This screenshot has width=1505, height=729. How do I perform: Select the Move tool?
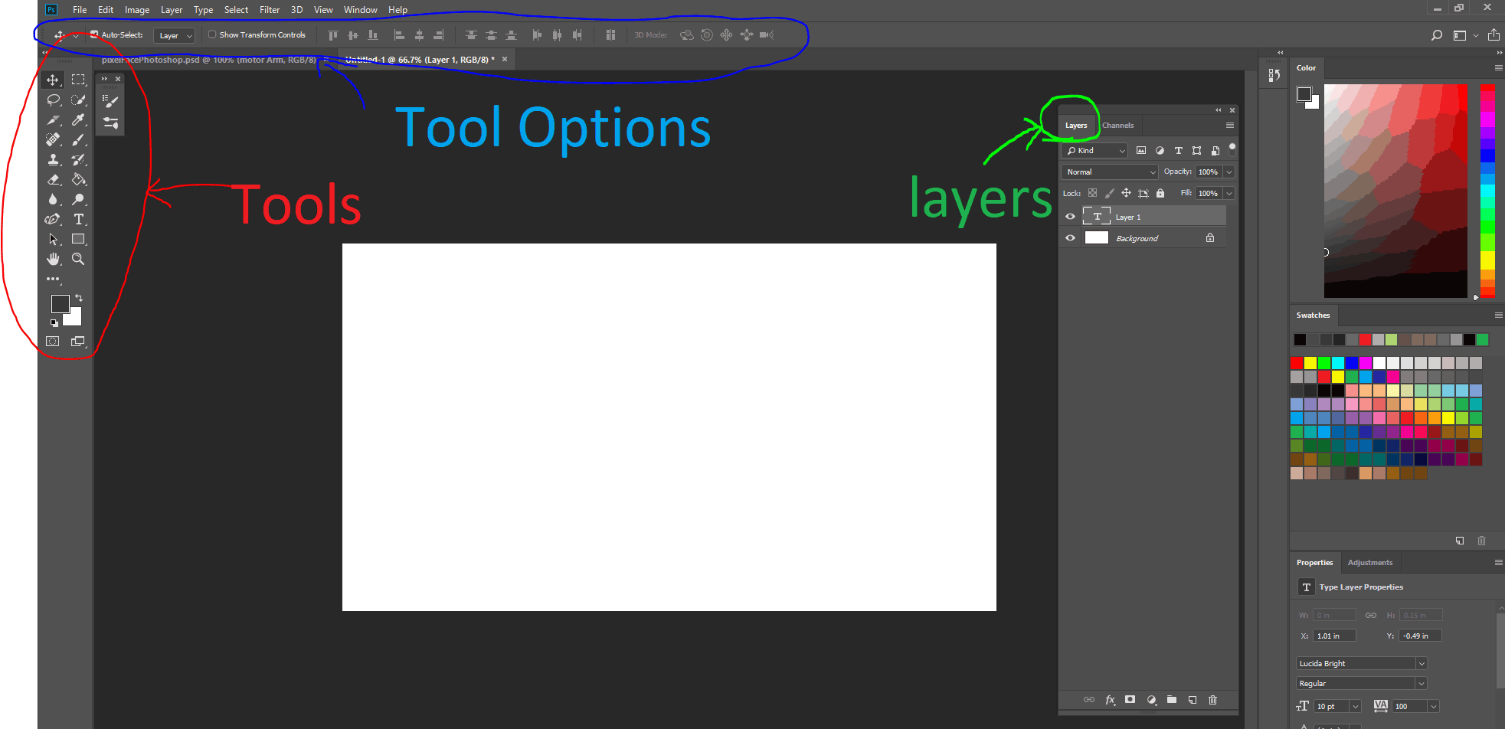point(53,80)
